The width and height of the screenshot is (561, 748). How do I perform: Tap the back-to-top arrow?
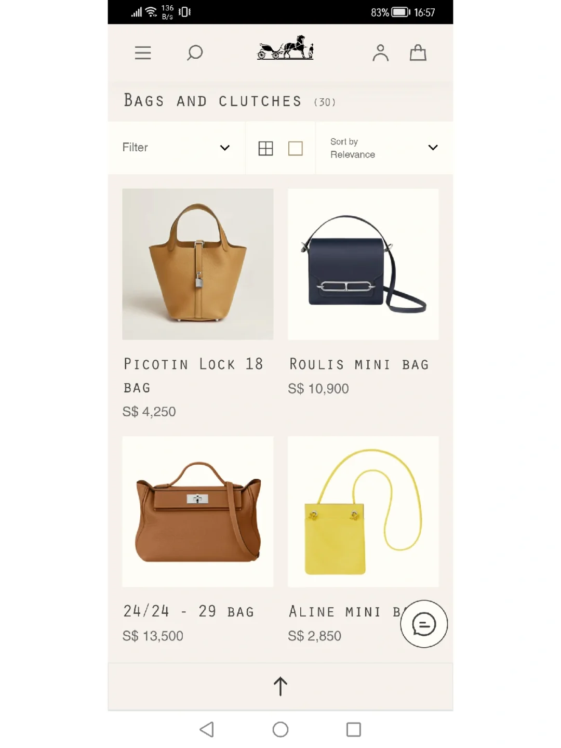coord(280,687)
